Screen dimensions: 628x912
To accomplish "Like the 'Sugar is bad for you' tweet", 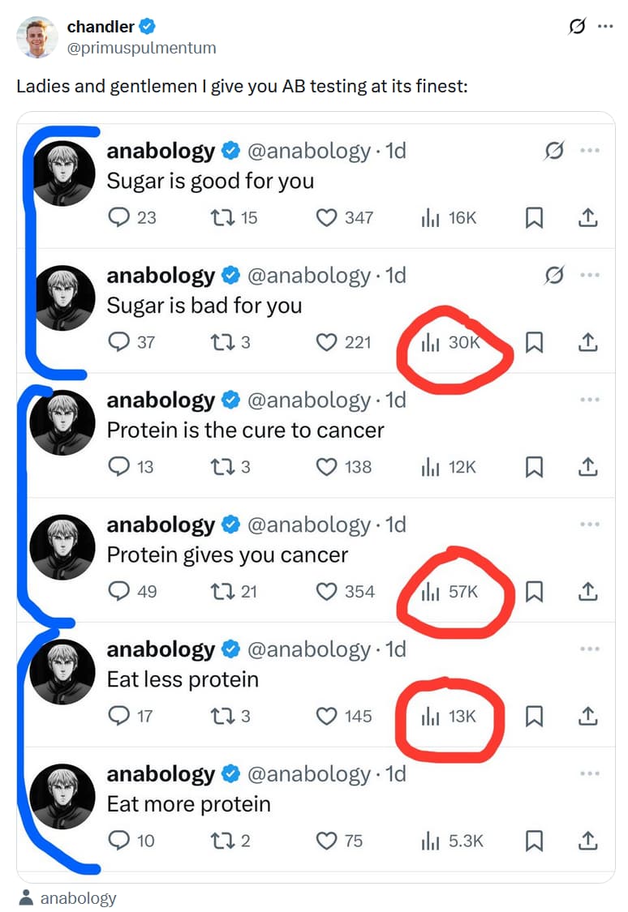I will pos(326,342).
